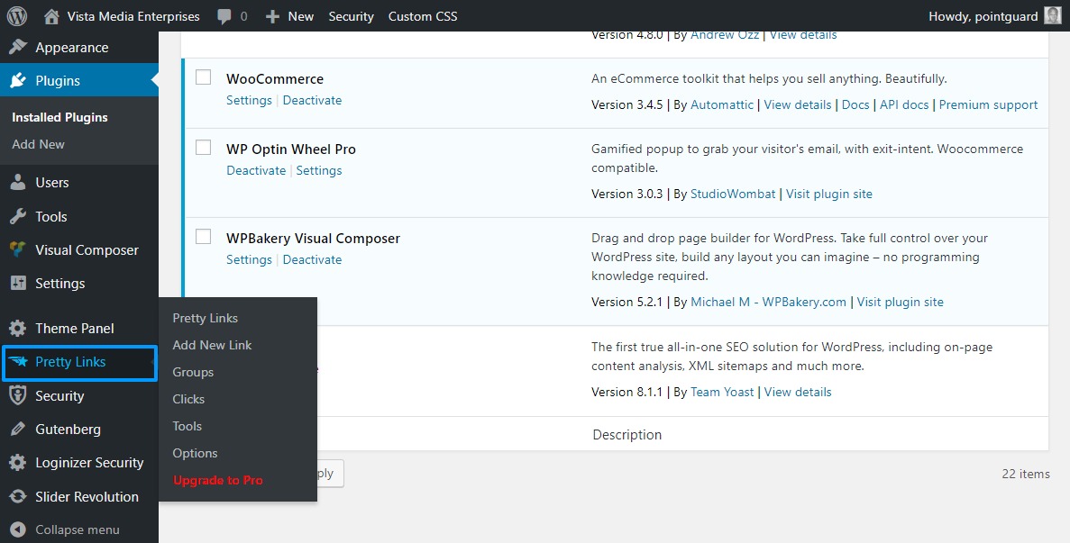
Task: Open the Team Yoast author link
Action: [722, 392]
